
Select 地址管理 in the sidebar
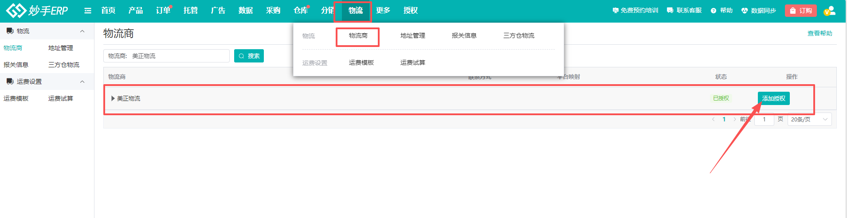[61, 48]
